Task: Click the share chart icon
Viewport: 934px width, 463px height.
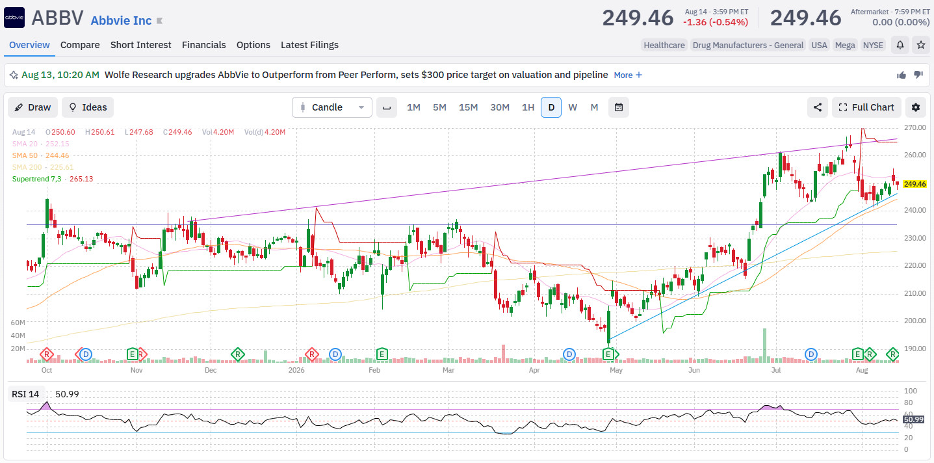Action: pos(818,107)
